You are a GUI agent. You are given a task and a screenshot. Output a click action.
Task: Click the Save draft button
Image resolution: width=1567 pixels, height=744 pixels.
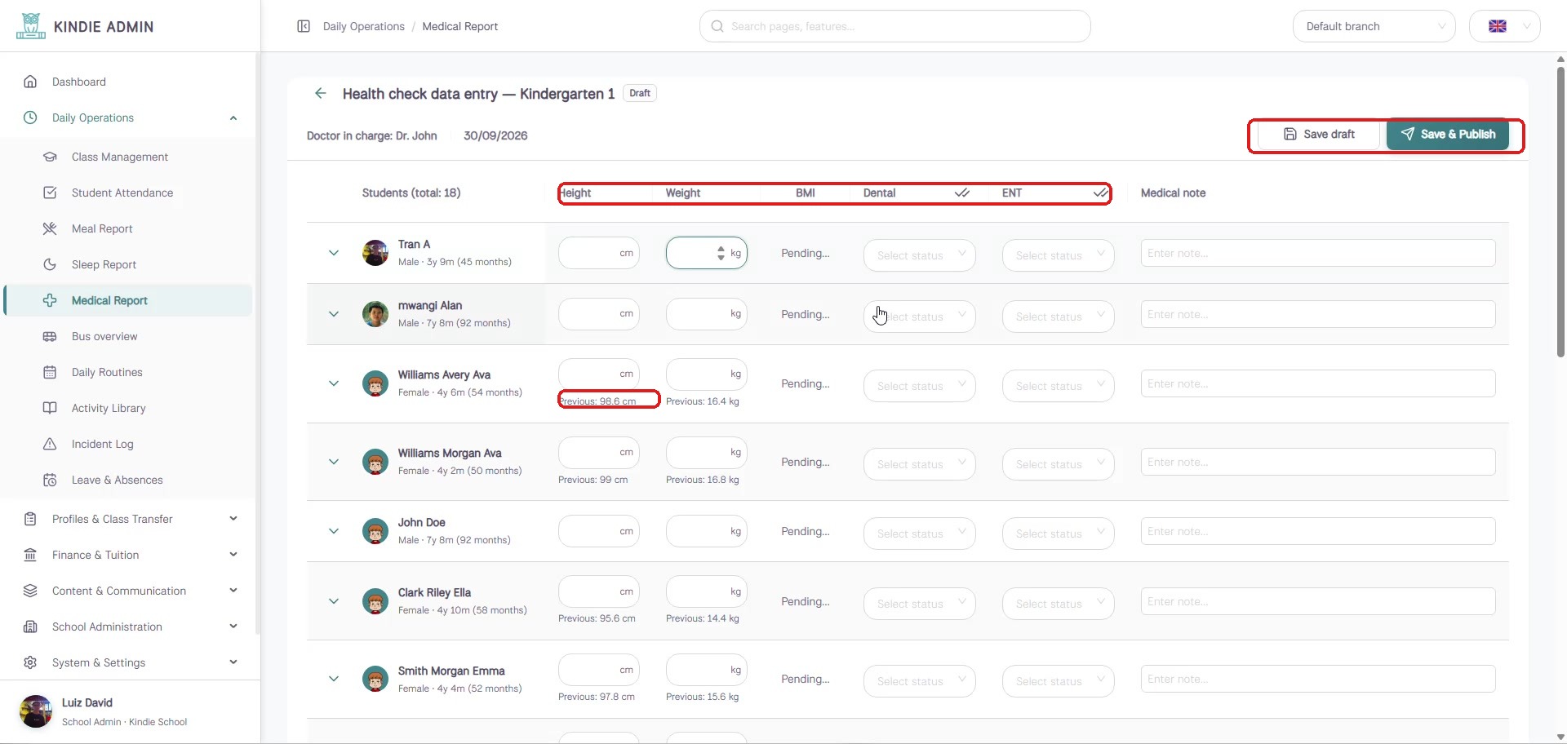tap(1319, 135)
